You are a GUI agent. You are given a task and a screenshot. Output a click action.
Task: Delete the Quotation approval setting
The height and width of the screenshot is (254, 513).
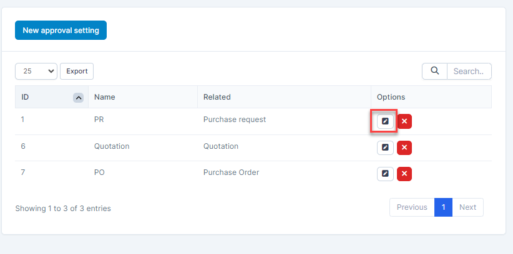point(404,148)
